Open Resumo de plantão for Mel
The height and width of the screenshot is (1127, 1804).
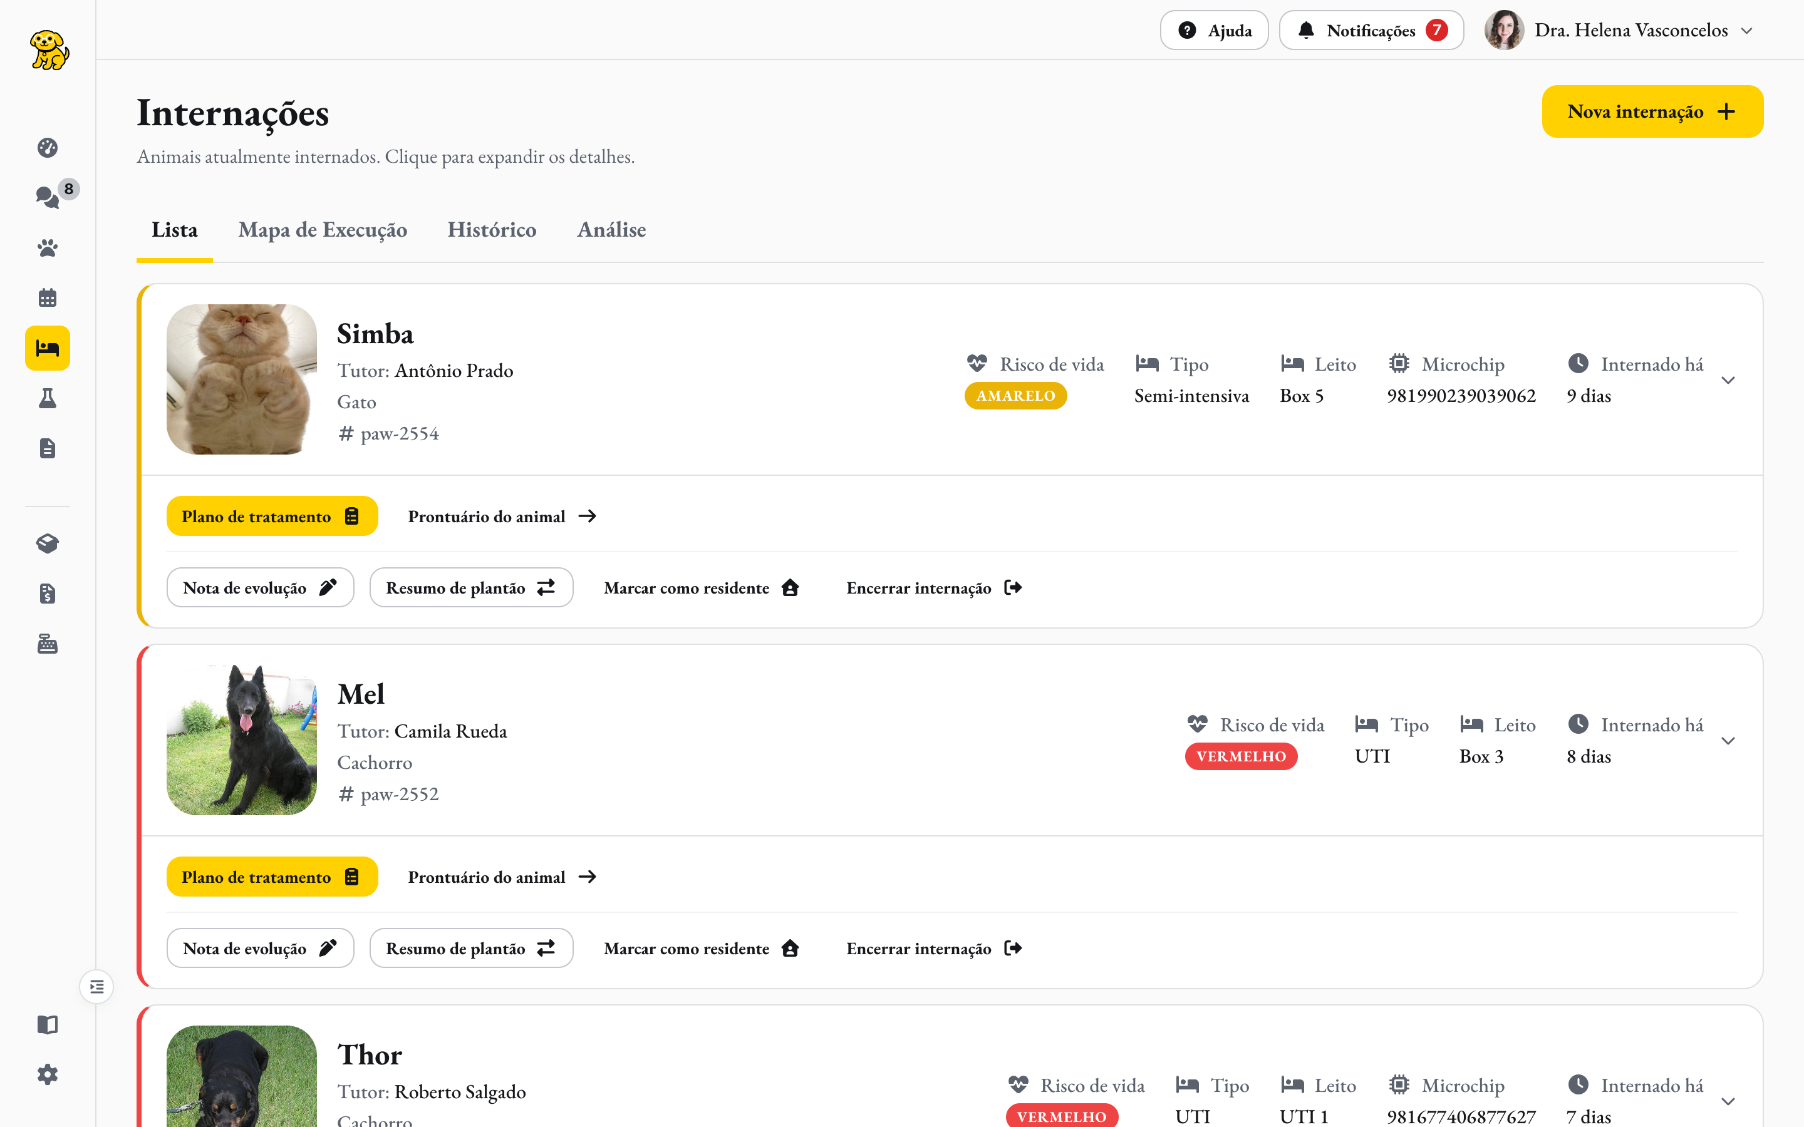(x=471, y=949)
